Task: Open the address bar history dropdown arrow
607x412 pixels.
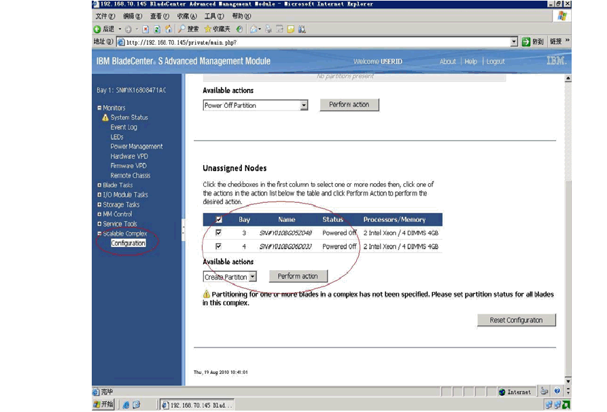Action: (514, 41)
